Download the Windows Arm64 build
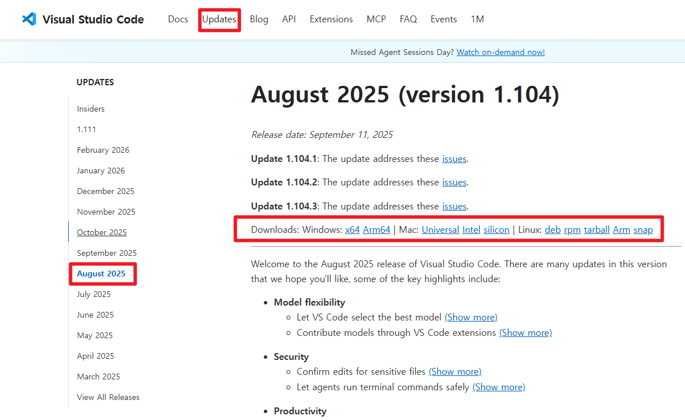685x420 pixels. pos(377,230)
